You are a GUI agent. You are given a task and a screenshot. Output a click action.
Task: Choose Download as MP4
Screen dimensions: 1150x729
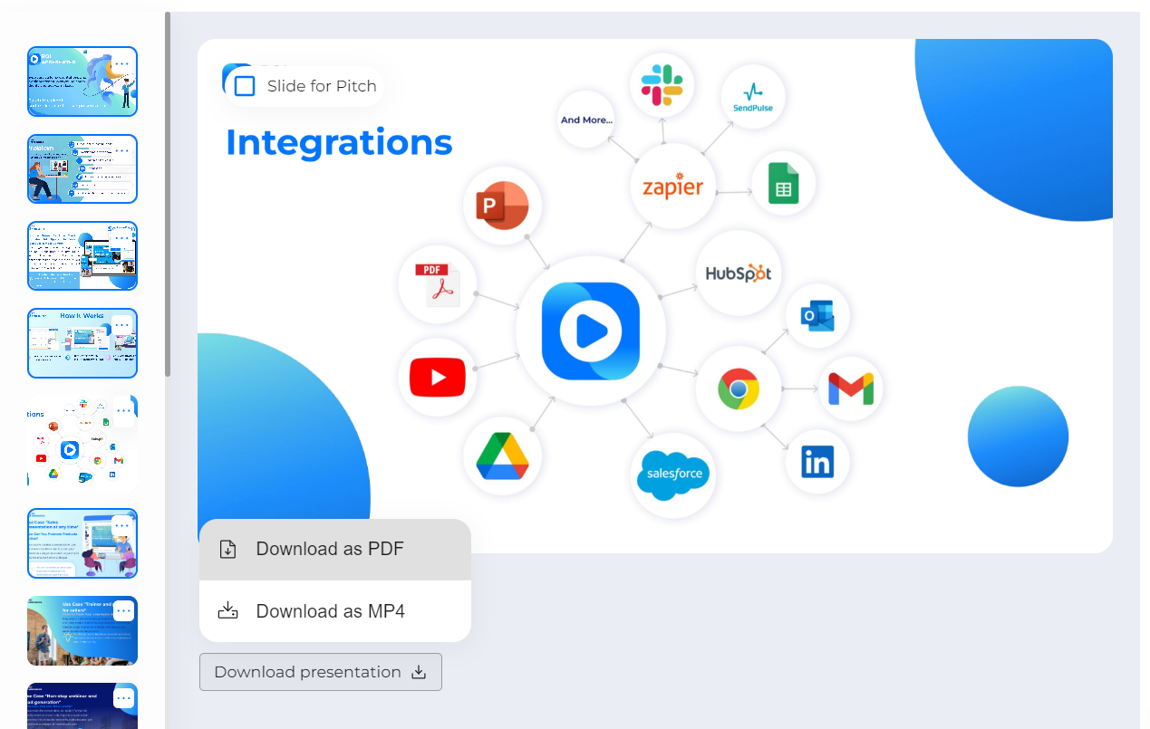[x=335, y=611]
